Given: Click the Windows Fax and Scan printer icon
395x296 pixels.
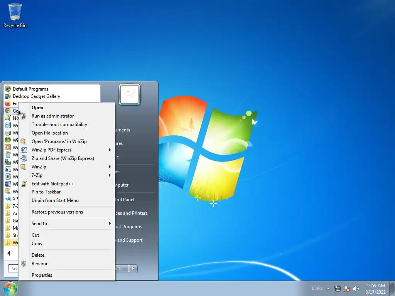Looking at the screenshot, I should pyautogui.click(x=8, y=133).
